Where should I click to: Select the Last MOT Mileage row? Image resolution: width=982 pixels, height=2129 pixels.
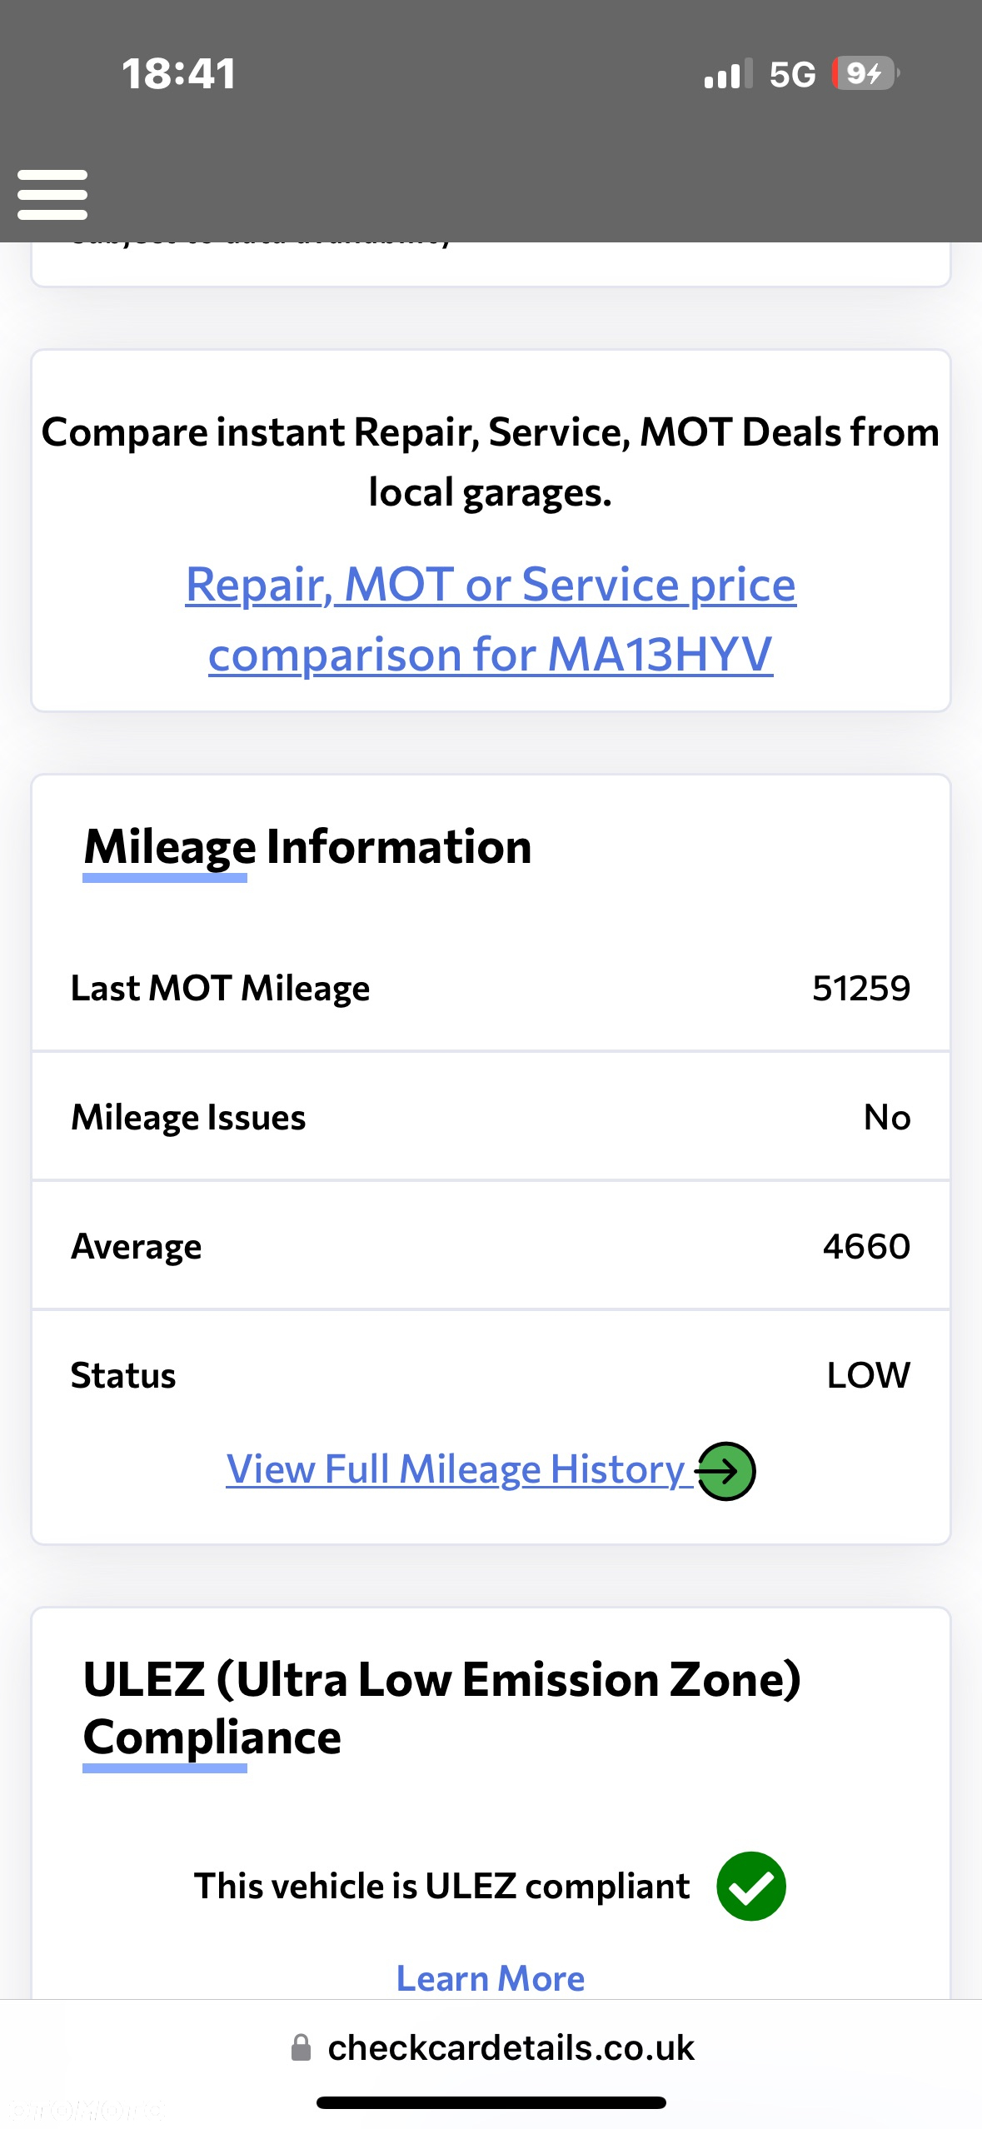pos(491,988)
